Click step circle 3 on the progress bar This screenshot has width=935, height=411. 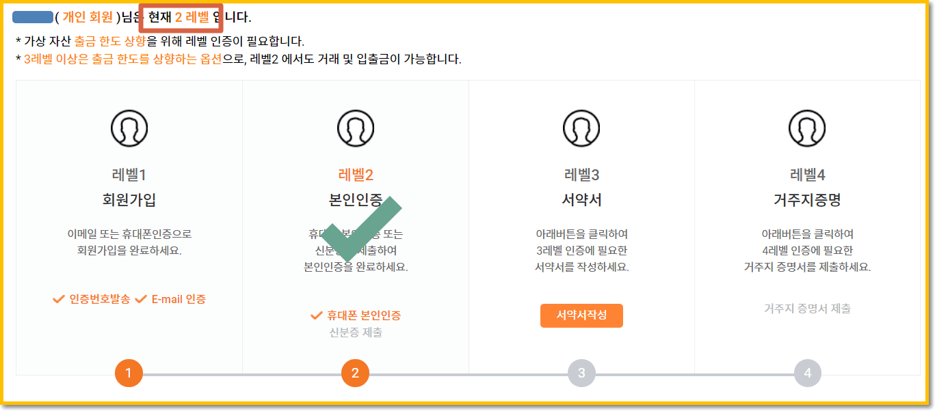(x=581, y=373)
